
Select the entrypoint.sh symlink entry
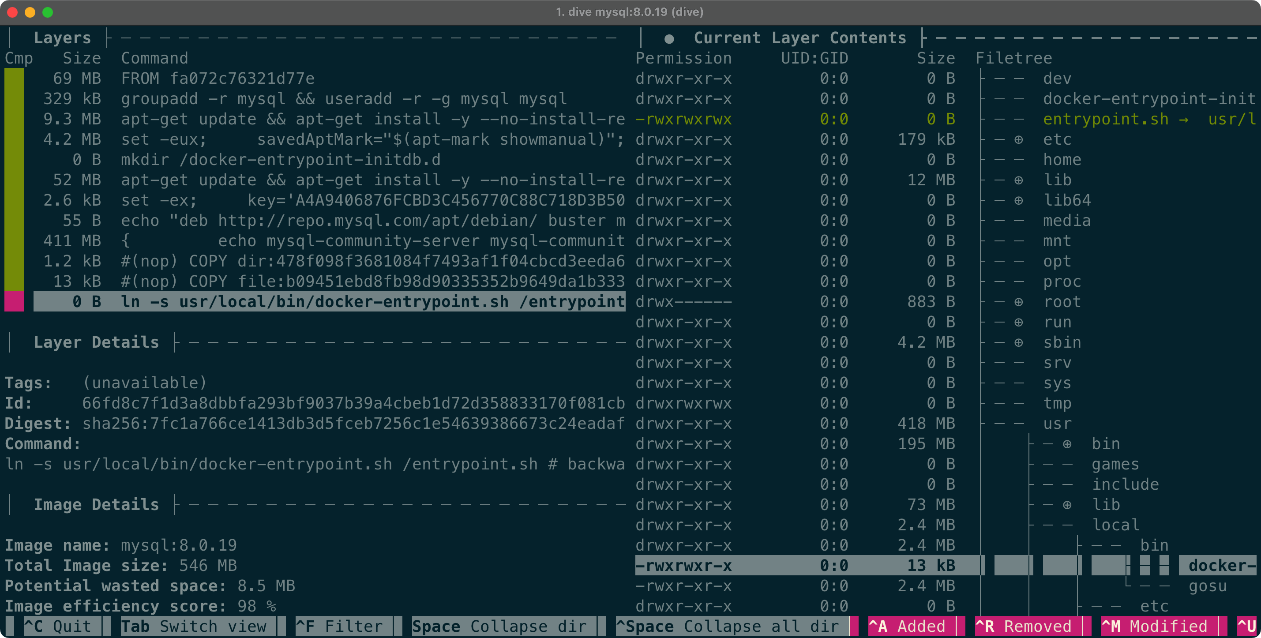pyautogui.click(x=1105, y=119)
